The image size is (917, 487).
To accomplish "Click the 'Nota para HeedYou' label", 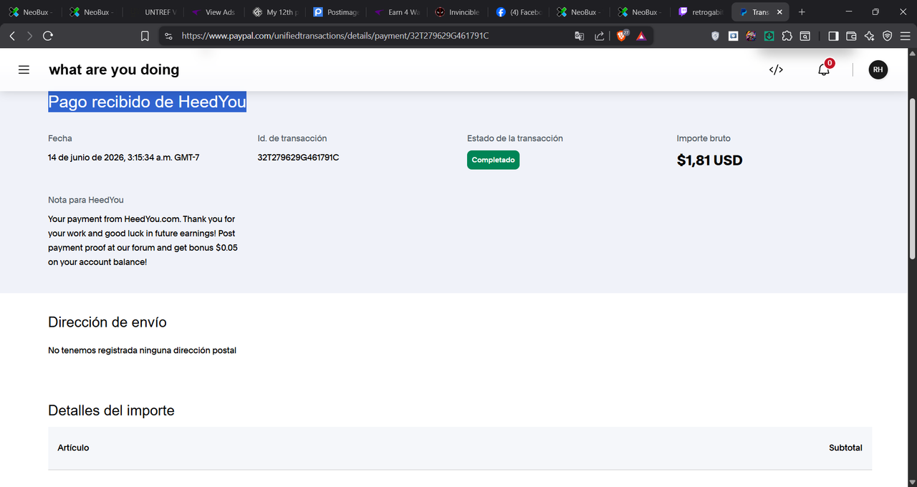I will coord(86,200).
